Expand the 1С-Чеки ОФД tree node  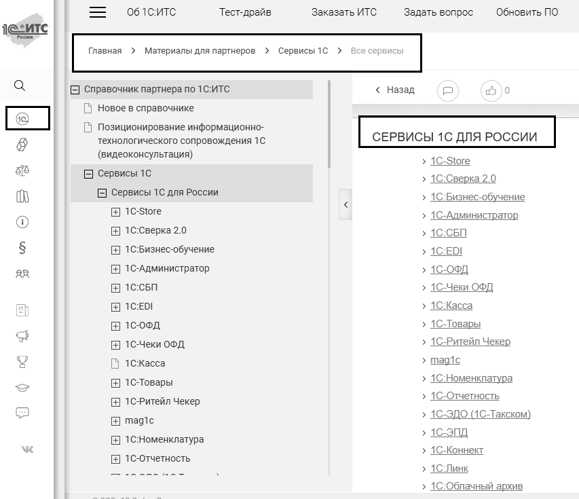[x=115, y=345]
